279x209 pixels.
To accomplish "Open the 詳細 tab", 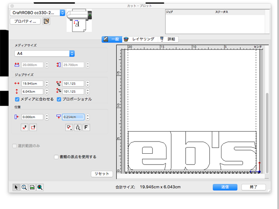I will (x=168, y=39).
